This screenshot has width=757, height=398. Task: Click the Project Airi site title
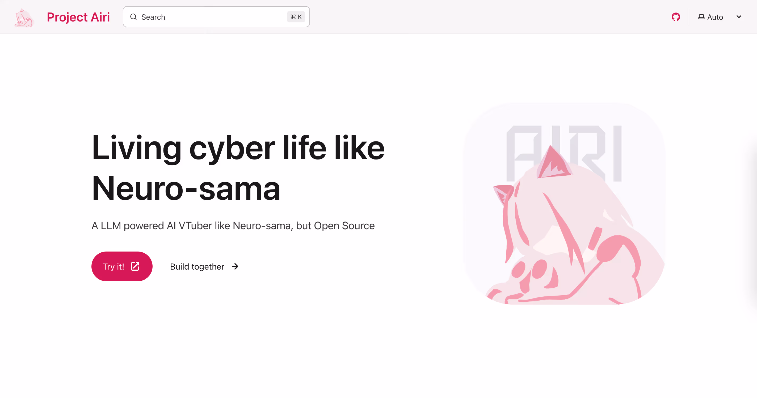point(78,17)
